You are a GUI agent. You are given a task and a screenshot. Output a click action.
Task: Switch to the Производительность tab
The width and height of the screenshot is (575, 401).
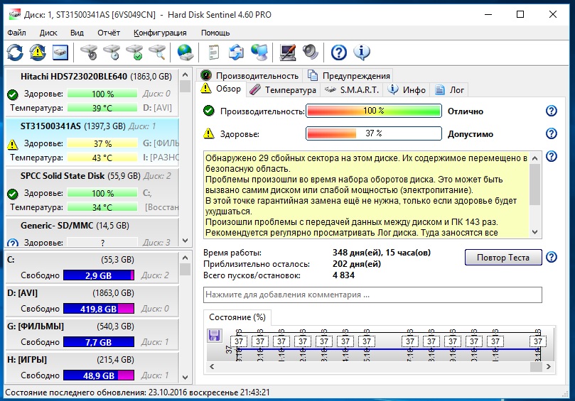(249, 76)
